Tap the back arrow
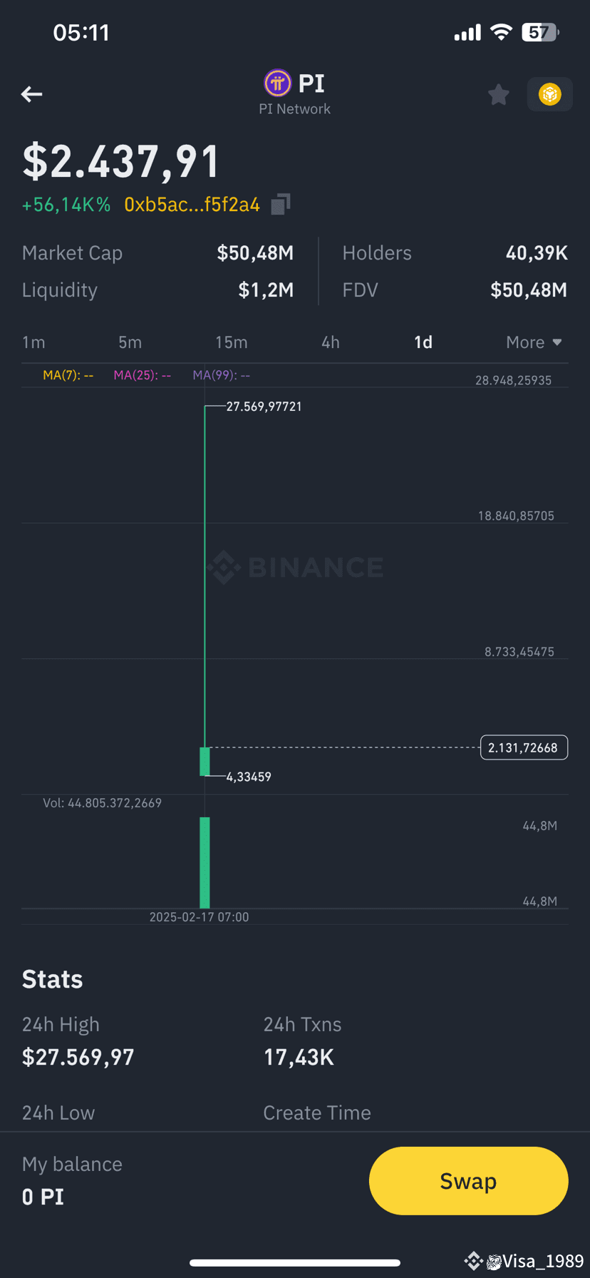The width and height of the screenshot is (590, 1278). pyautogui.click(x=32, y=94)
